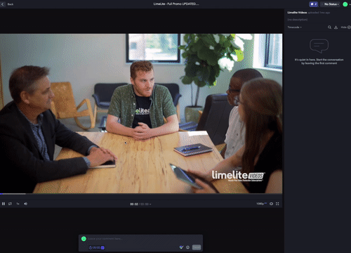Mute the volume speaker icon
The height and width of the screenshot is (253, 351).
(x=25, y=204)
